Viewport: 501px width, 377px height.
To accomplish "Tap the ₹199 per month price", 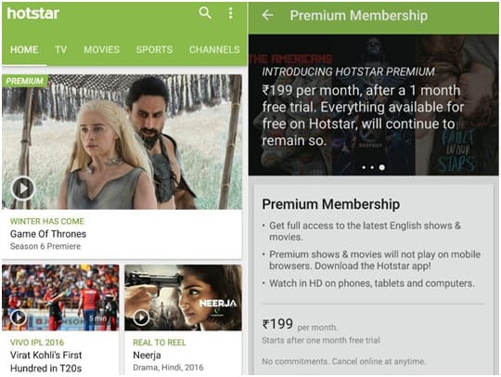I will tap(300, 325).
